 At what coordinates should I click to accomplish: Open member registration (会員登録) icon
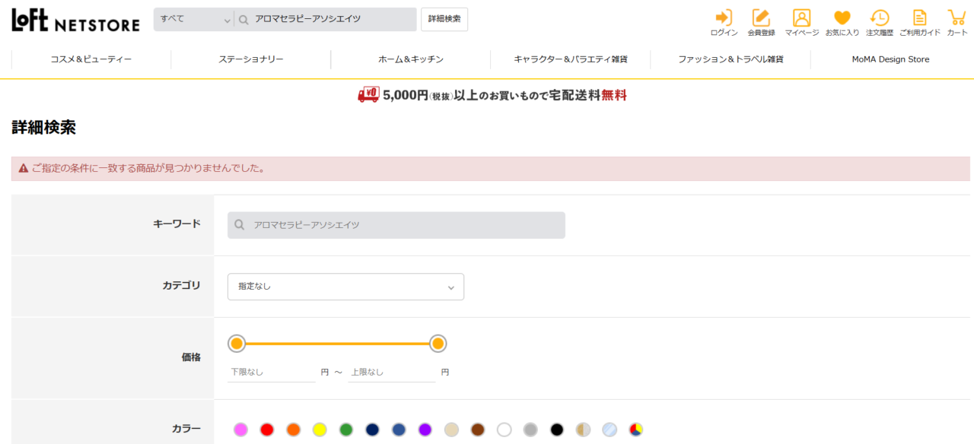tap(761, 17)
